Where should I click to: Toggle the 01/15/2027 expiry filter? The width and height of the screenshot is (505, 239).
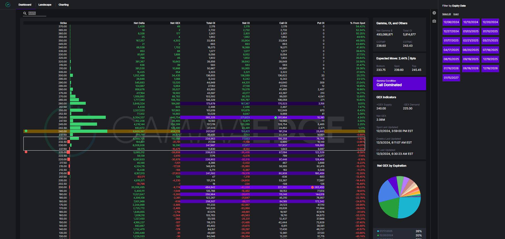click(451, 78)
